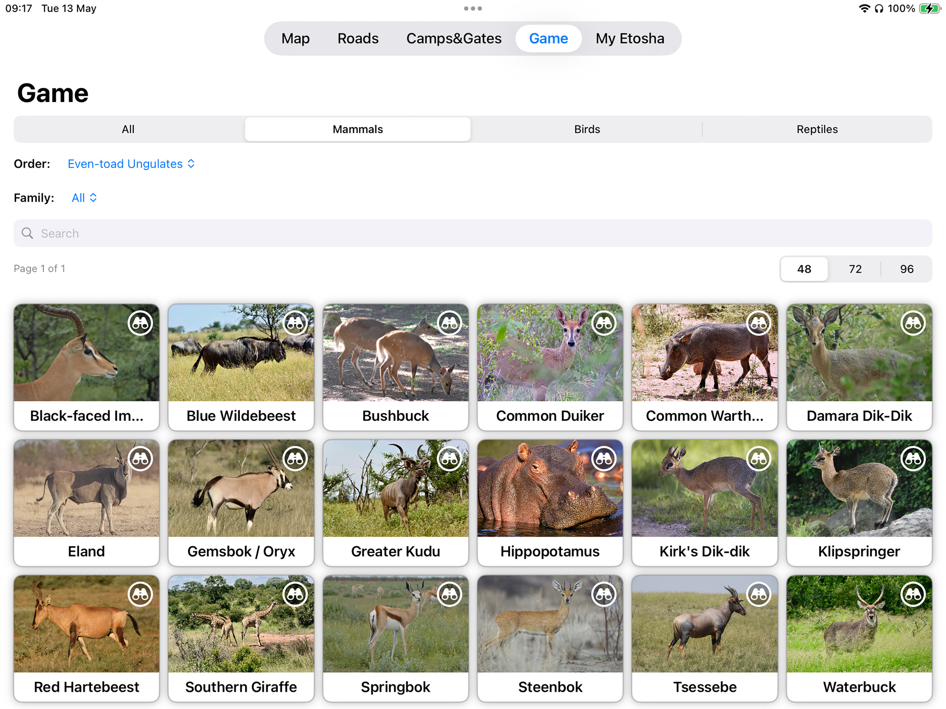Tap the Wi-Fi status icon
This screenshot has height=709, width=946.
tap(864, 9)
